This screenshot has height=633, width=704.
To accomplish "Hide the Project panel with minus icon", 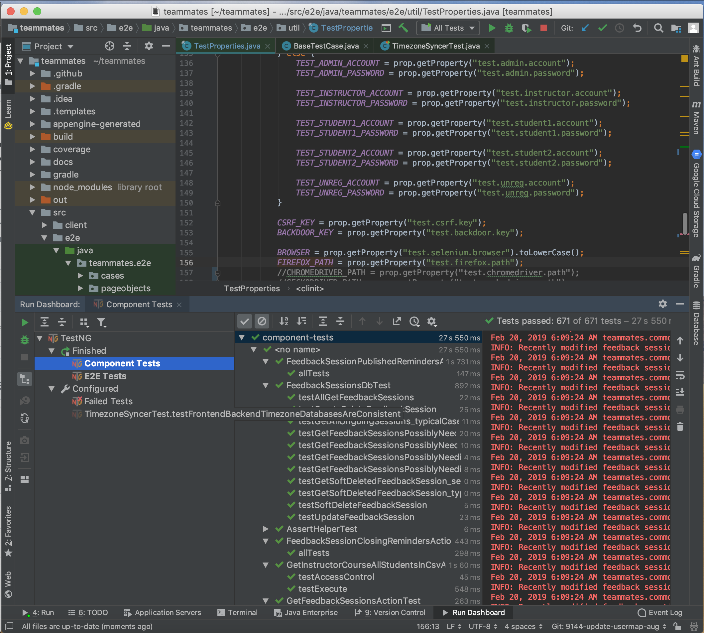I will click(166, 46).
